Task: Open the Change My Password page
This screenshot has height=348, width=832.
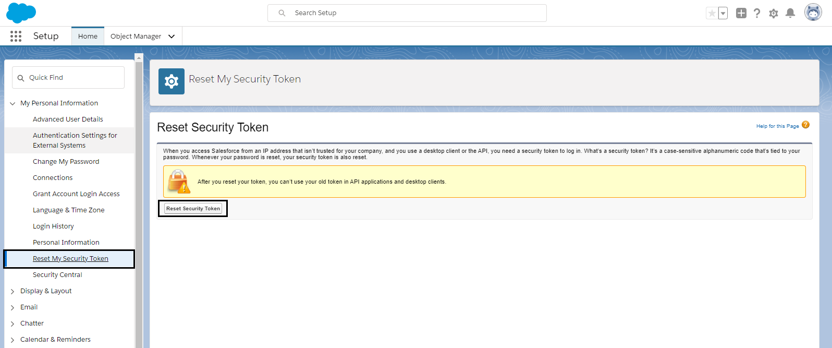Action: (x=66, y=161)
